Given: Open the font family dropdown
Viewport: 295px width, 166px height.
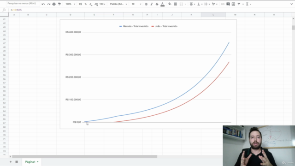Looking at the screenshot, I should tap(118, 4).
